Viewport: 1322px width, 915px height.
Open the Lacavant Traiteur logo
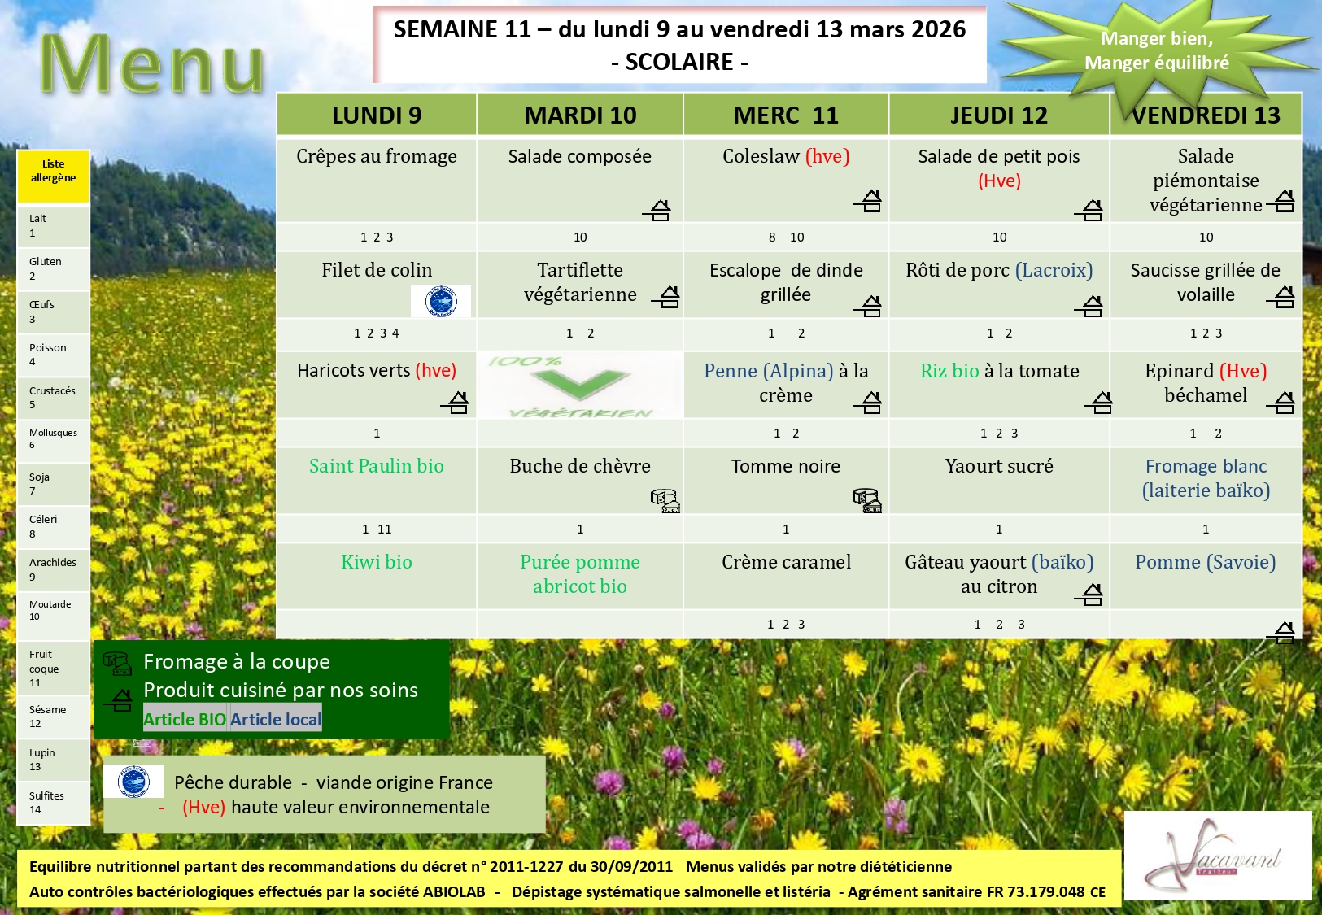point(1217,856)
